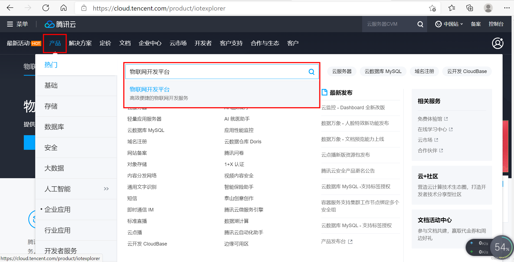This screenshot has height=262, width=514.
Task: Select the 物联网开发平台 search suggestion
Action: 222,93
